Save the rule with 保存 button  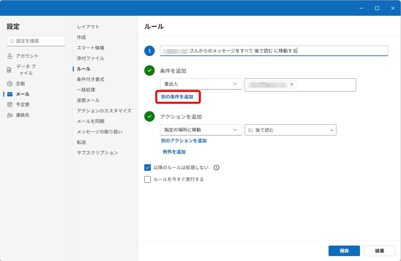coord(344,251)
